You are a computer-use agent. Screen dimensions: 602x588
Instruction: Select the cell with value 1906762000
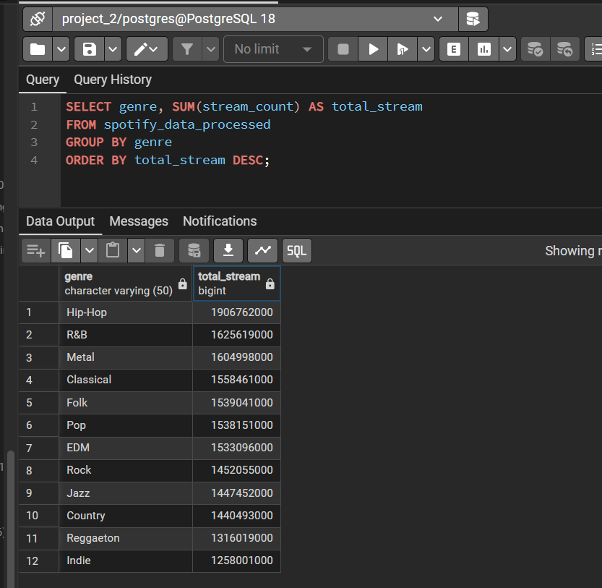(236, 312)
